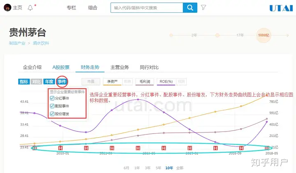The height and width of the screenshot is (173, 296).
Task: Click the 贵州茅台 company title
Action: (28, 32)
